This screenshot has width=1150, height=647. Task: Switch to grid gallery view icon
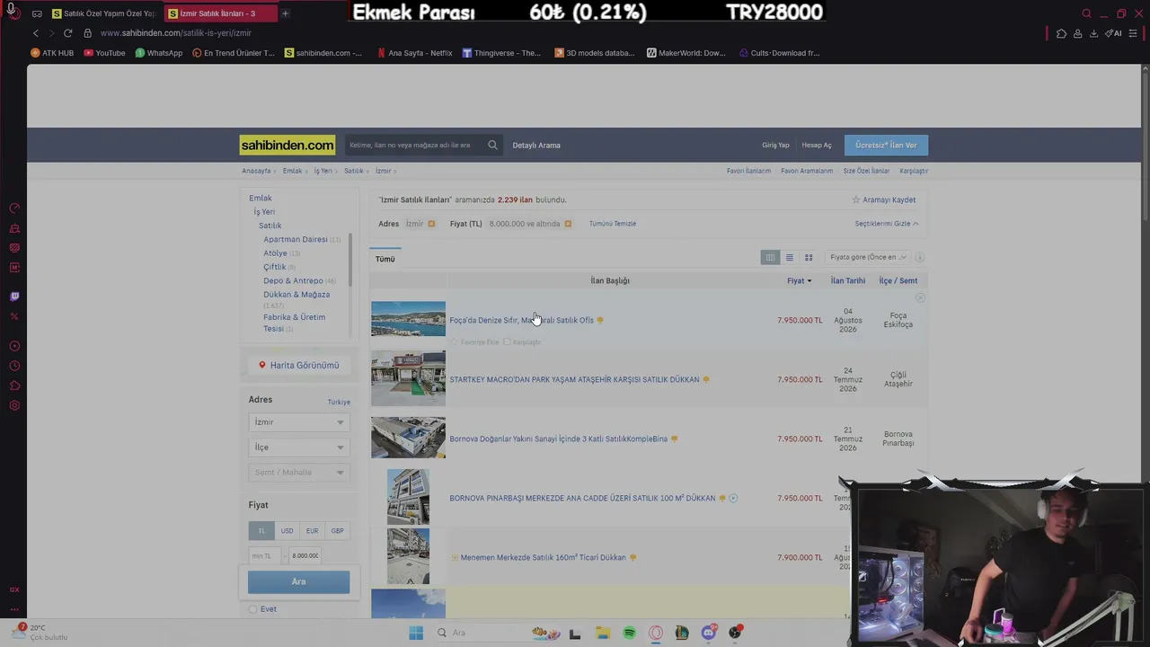tap(809, 258)
